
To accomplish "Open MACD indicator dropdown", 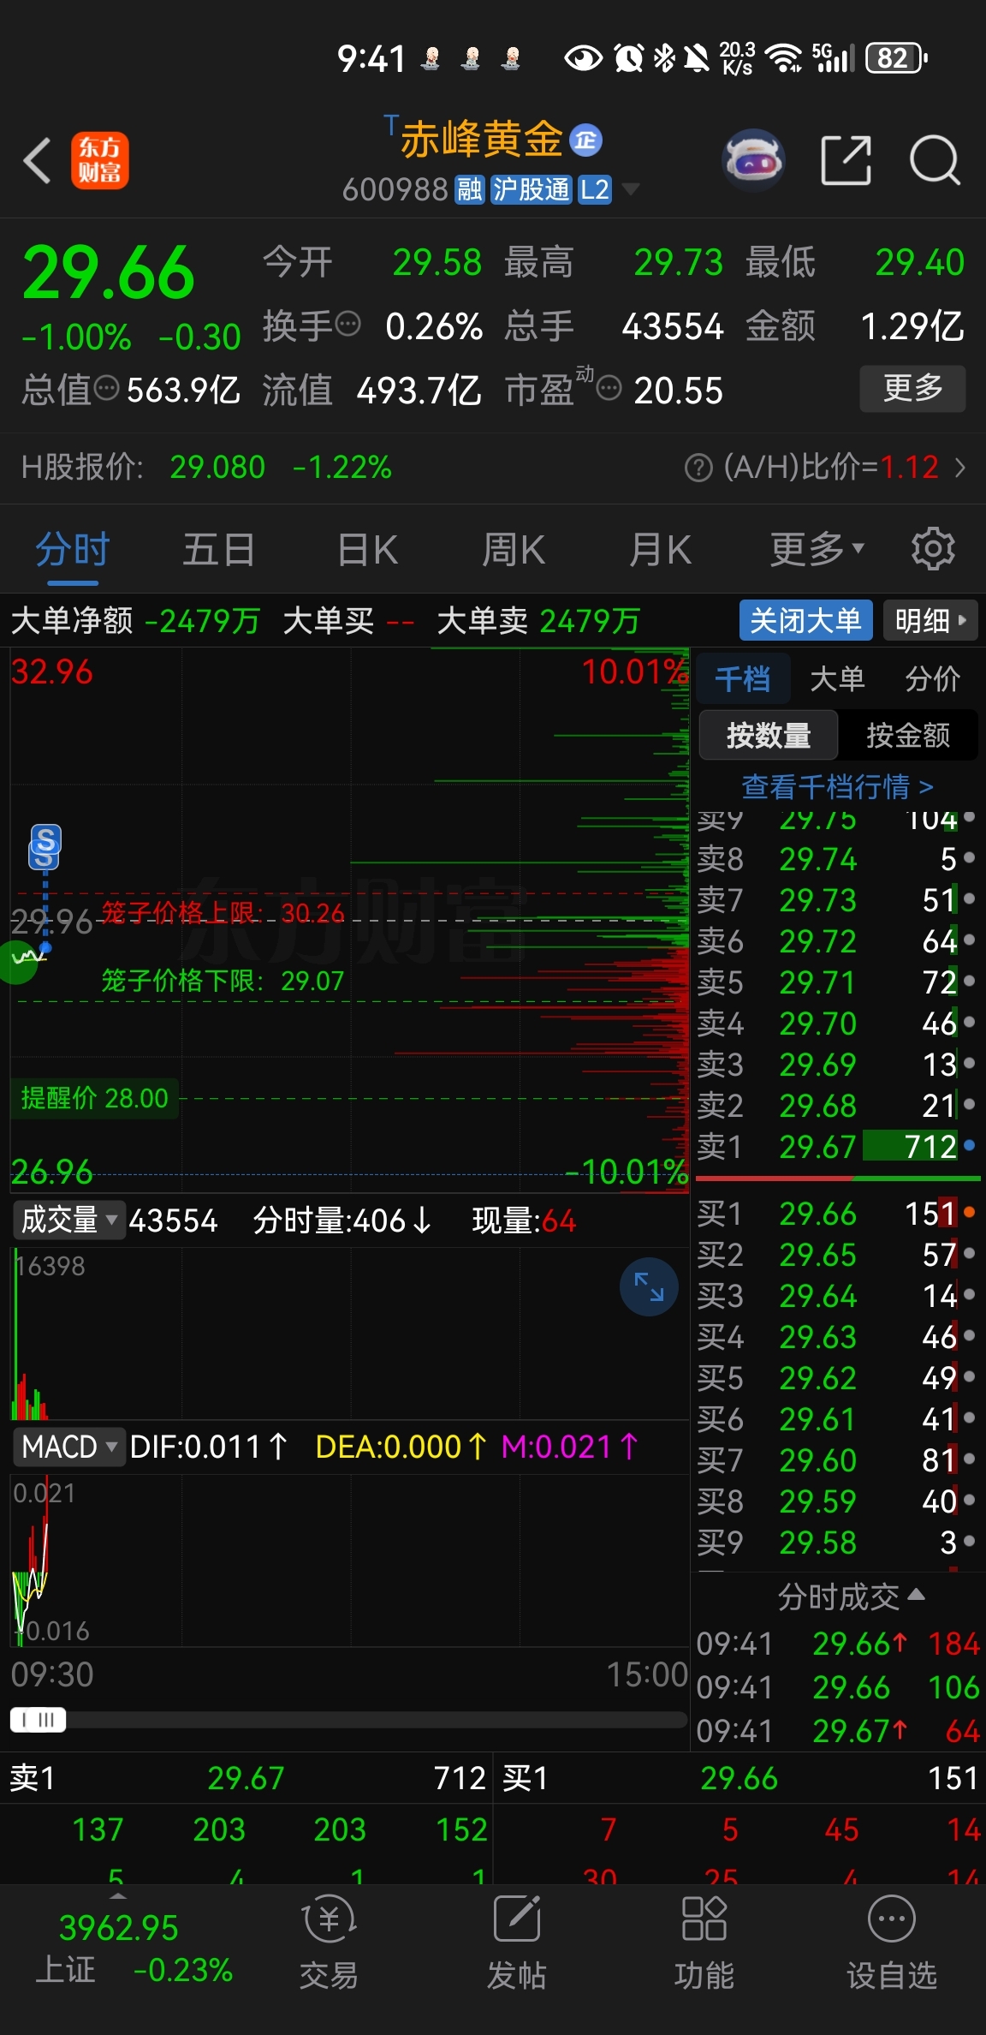I will tap(68, 1447).
